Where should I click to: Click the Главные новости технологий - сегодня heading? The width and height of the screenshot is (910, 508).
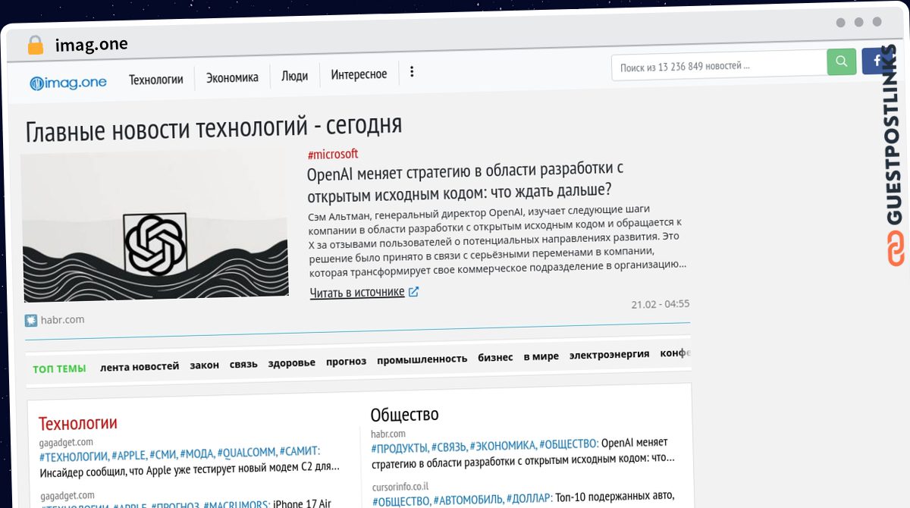(214, 128)
